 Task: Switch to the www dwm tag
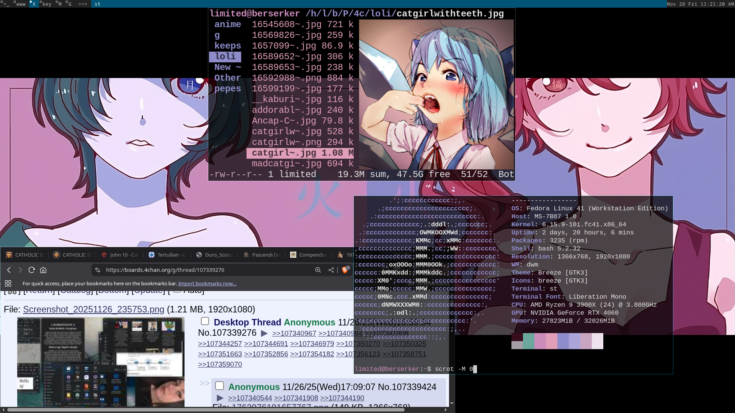(20, 4)
